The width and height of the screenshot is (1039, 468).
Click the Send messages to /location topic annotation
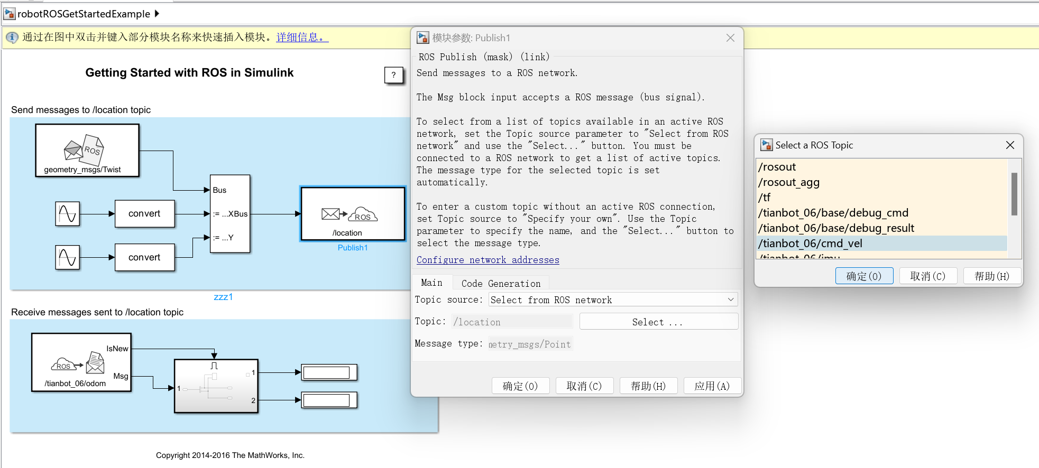(x=81, y=110)
